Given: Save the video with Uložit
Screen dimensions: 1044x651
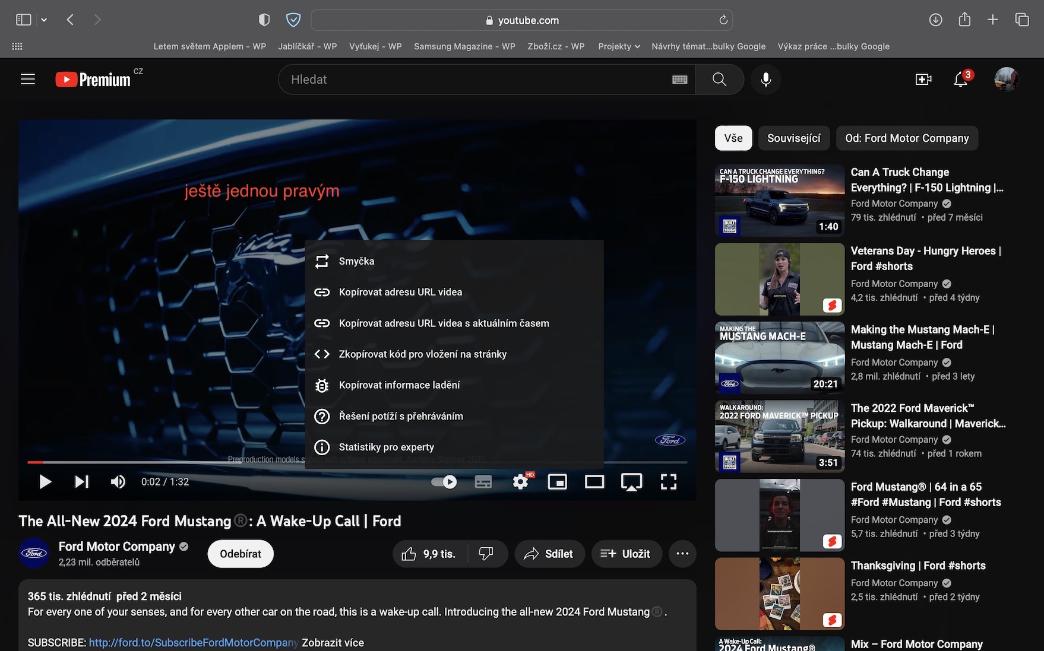Looking at the screenshot, I should [627, 554].
